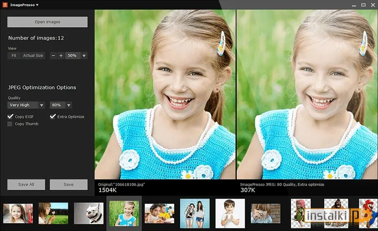Screen dimensions: 378x231
Task: Click the 1504K original size text
Action: (107, 190)
